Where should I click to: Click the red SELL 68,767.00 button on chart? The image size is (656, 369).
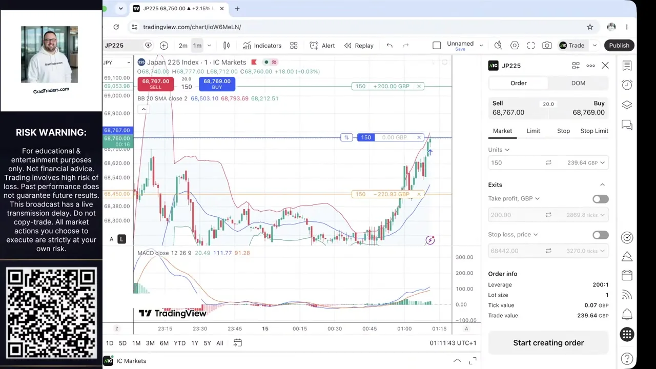pos(155,84)
